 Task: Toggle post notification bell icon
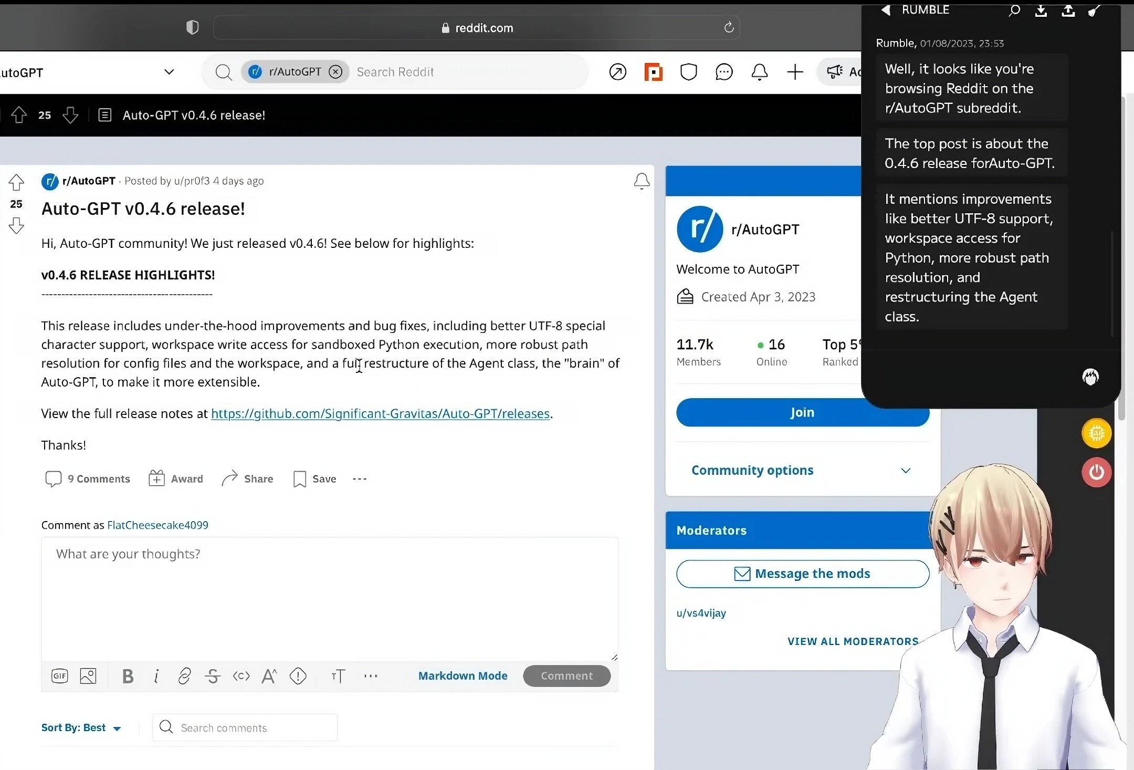(x=642, y=181)
